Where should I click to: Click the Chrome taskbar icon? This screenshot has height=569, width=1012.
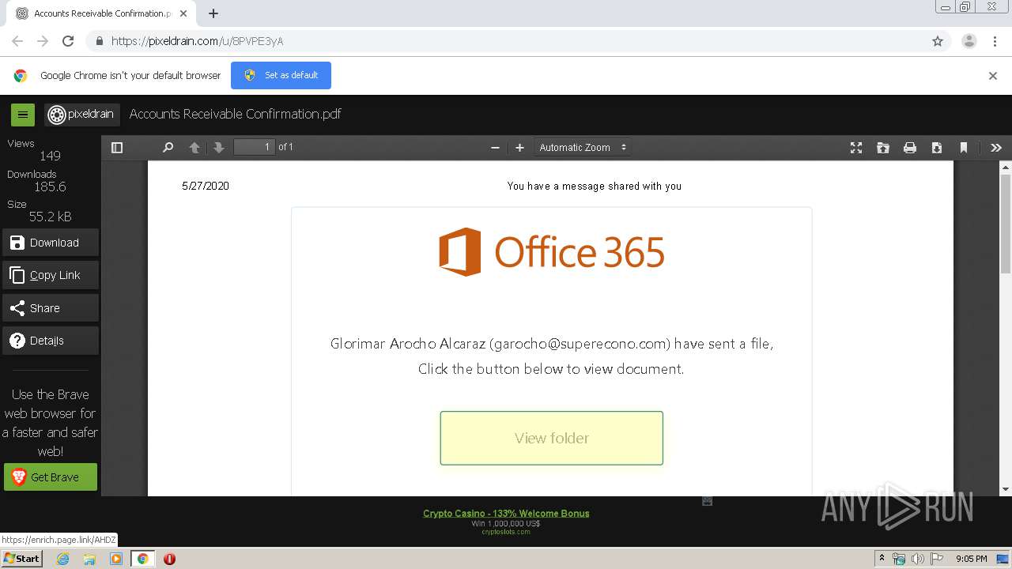pos(143,559)
